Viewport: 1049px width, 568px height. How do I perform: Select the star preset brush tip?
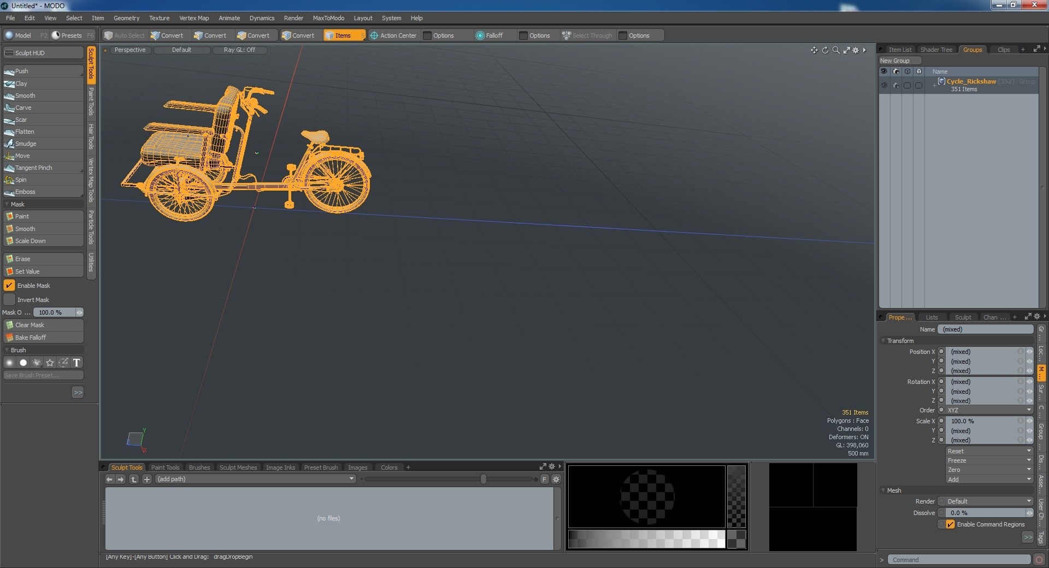[50, 363]
